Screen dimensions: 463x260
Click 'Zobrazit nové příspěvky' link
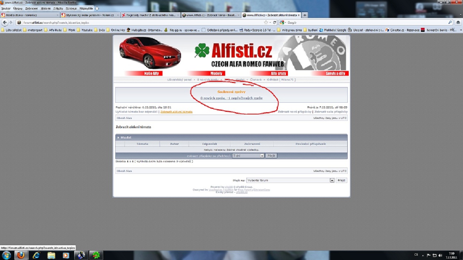[295, 111]
